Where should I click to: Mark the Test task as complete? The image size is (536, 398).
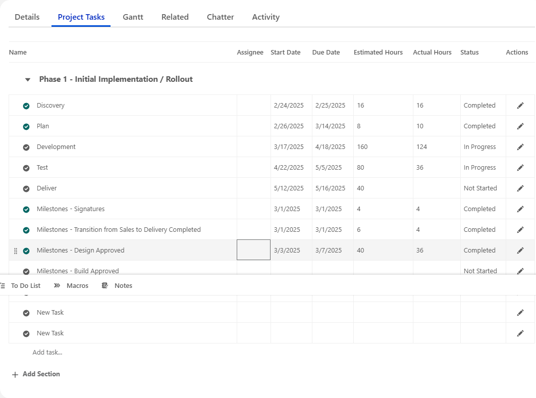26,168
